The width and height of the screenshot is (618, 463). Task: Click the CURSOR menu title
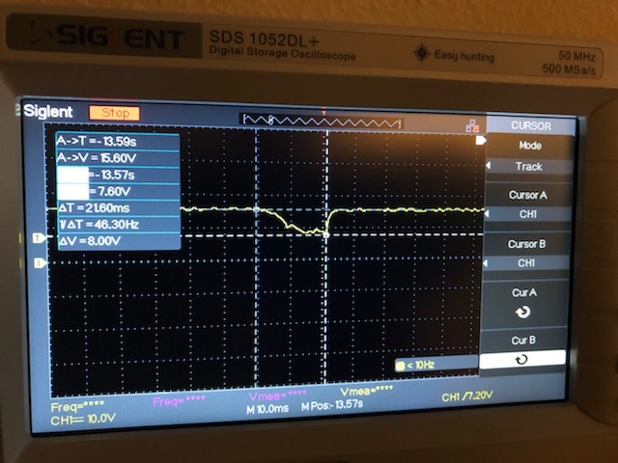click(x=530, y=125)
